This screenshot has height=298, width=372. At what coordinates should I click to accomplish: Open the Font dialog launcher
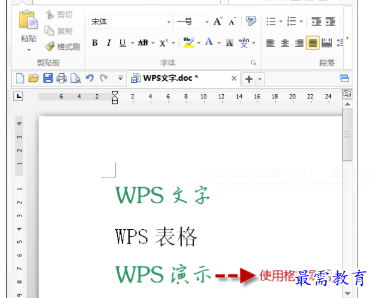pos(254,63)
